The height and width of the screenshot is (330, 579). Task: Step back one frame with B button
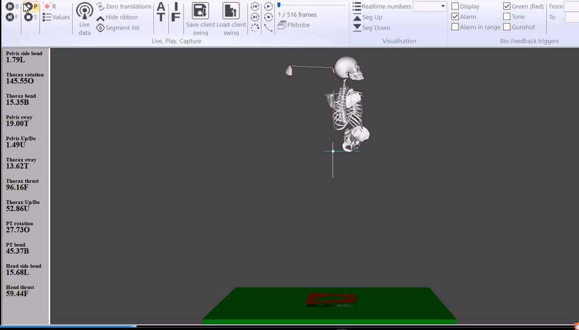pos(10,7)
